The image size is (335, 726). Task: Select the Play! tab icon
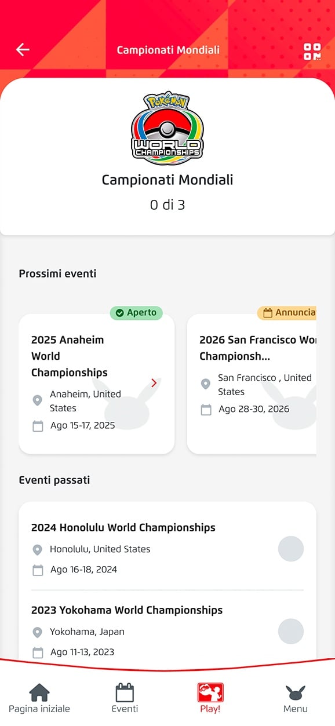210,692
